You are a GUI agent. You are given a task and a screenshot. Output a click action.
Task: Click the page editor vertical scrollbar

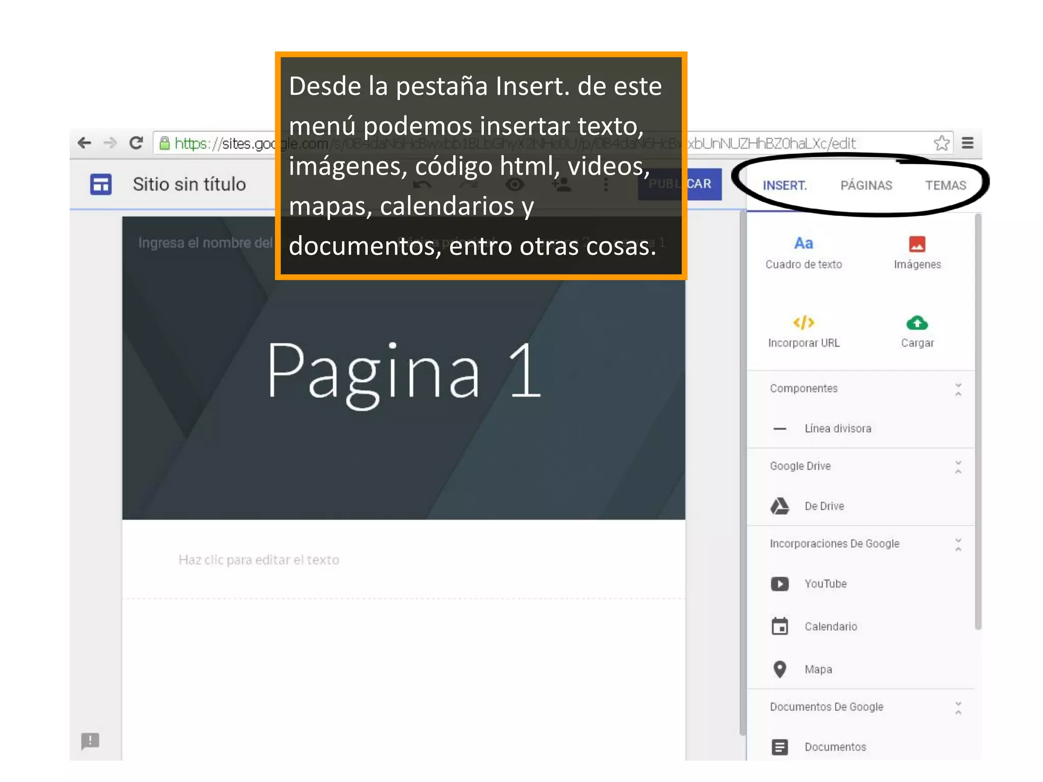[x=743, y=472]
